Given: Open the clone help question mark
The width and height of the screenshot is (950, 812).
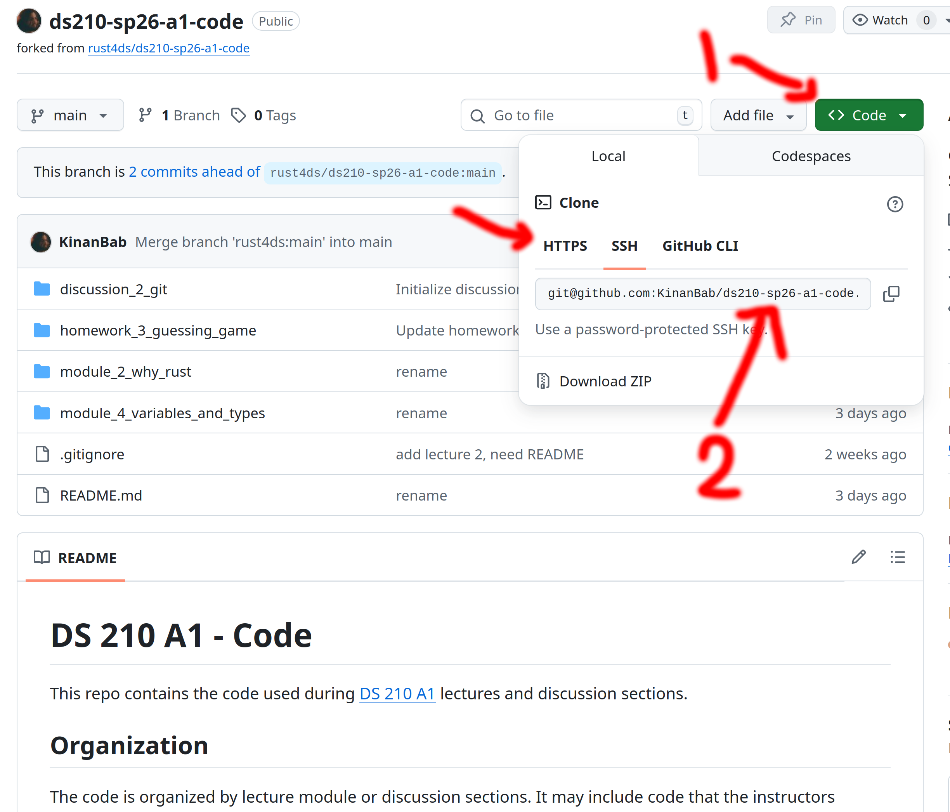Looking at the screenshot, I should click(895, 204).
